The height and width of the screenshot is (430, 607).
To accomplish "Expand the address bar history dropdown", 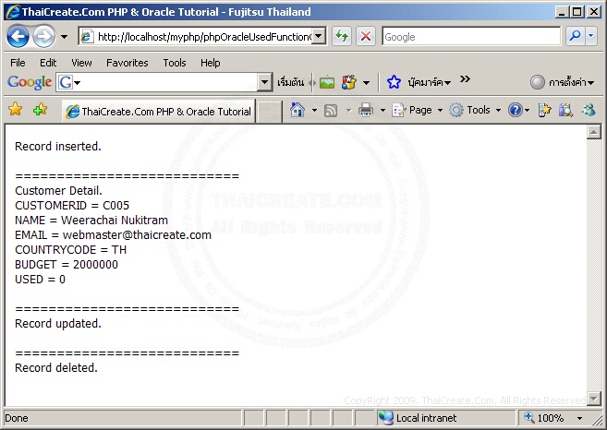I will (318, 37).
